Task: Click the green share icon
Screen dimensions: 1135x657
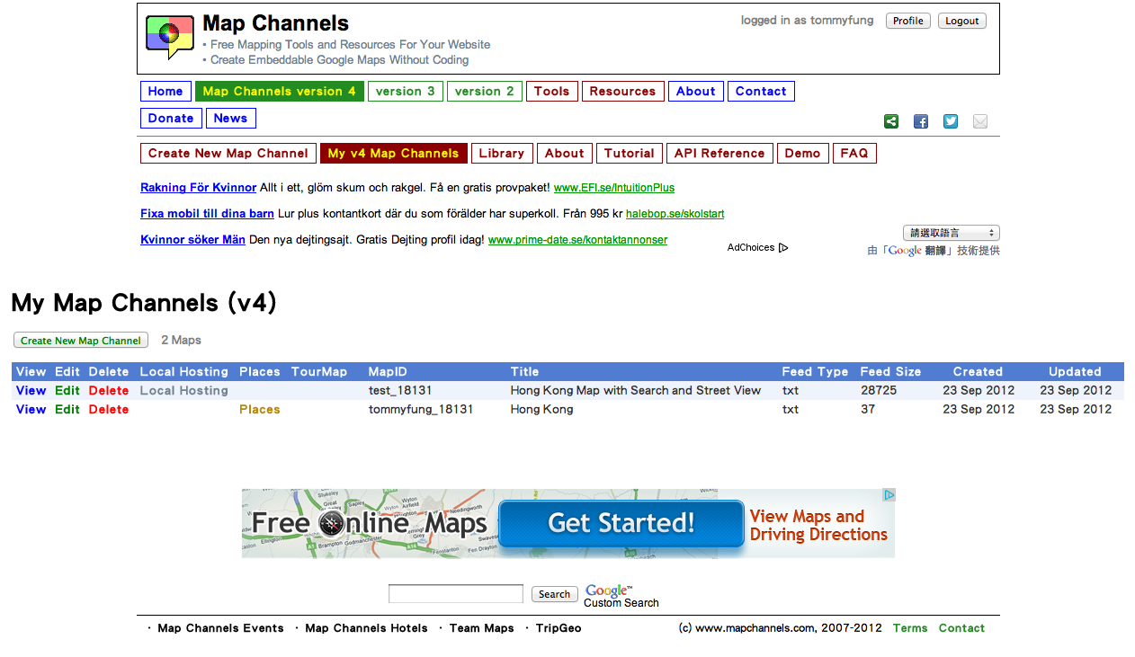Action: tap(890, 121)
